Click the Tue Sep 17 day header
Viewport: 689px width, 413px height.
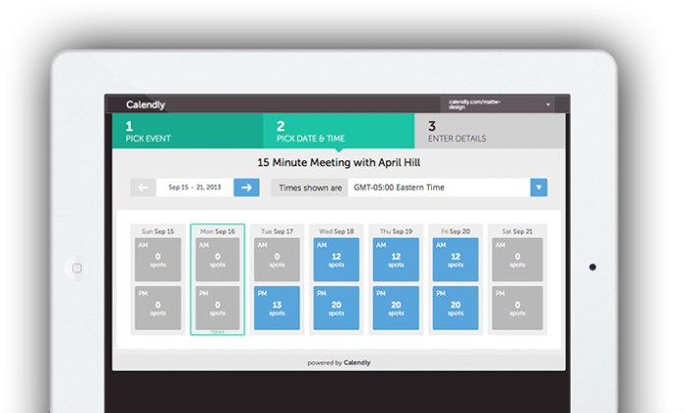[277, 231]
